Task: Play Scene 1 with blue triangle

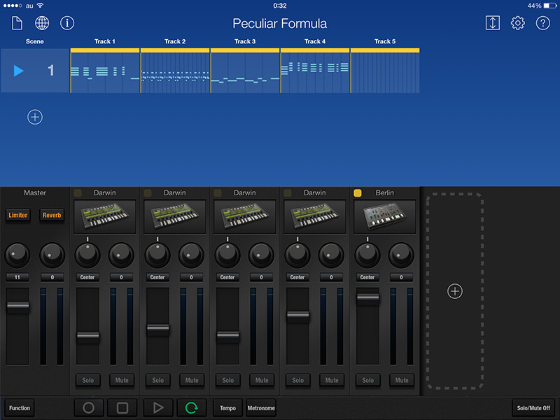Action: [x=19, y=71]
